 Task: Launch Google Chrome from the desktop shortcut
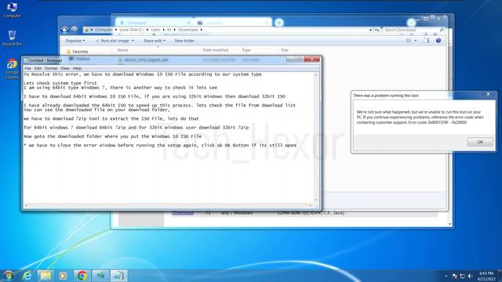point(12,69)
